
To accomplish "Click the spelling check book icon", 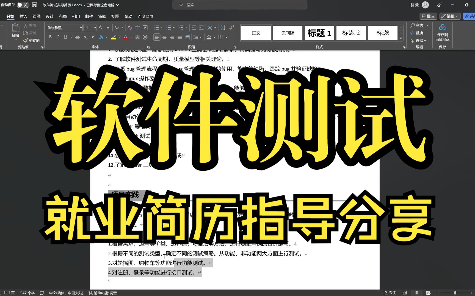I will [x=42, y=293].
